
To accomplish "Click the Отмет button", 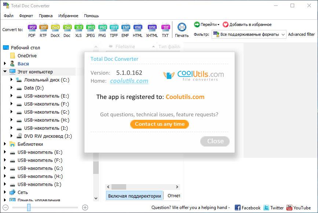I will point(174,195).
